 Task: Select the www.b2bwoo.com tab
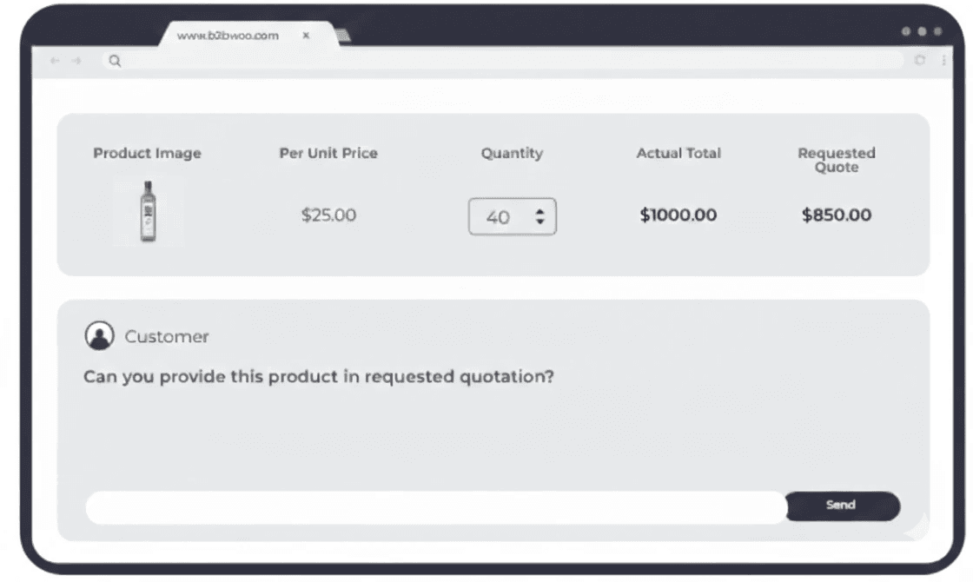point(228,36)
